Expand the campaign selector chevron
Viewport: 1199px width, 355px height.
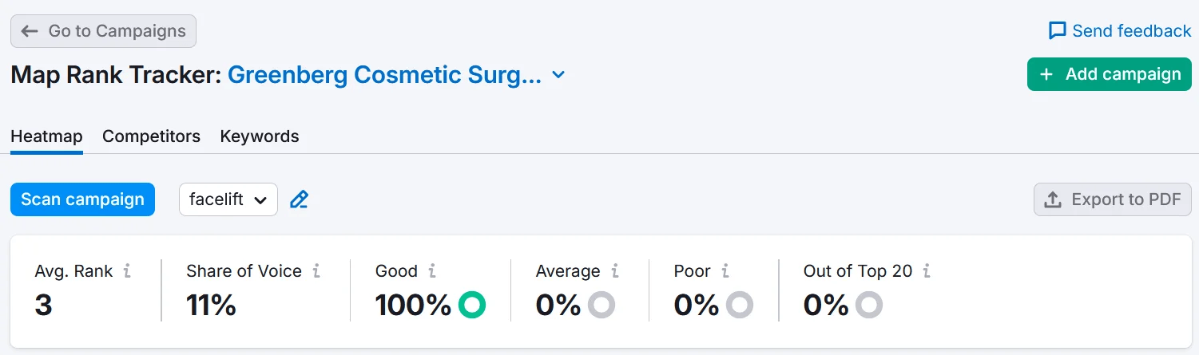tap(559, 75)
